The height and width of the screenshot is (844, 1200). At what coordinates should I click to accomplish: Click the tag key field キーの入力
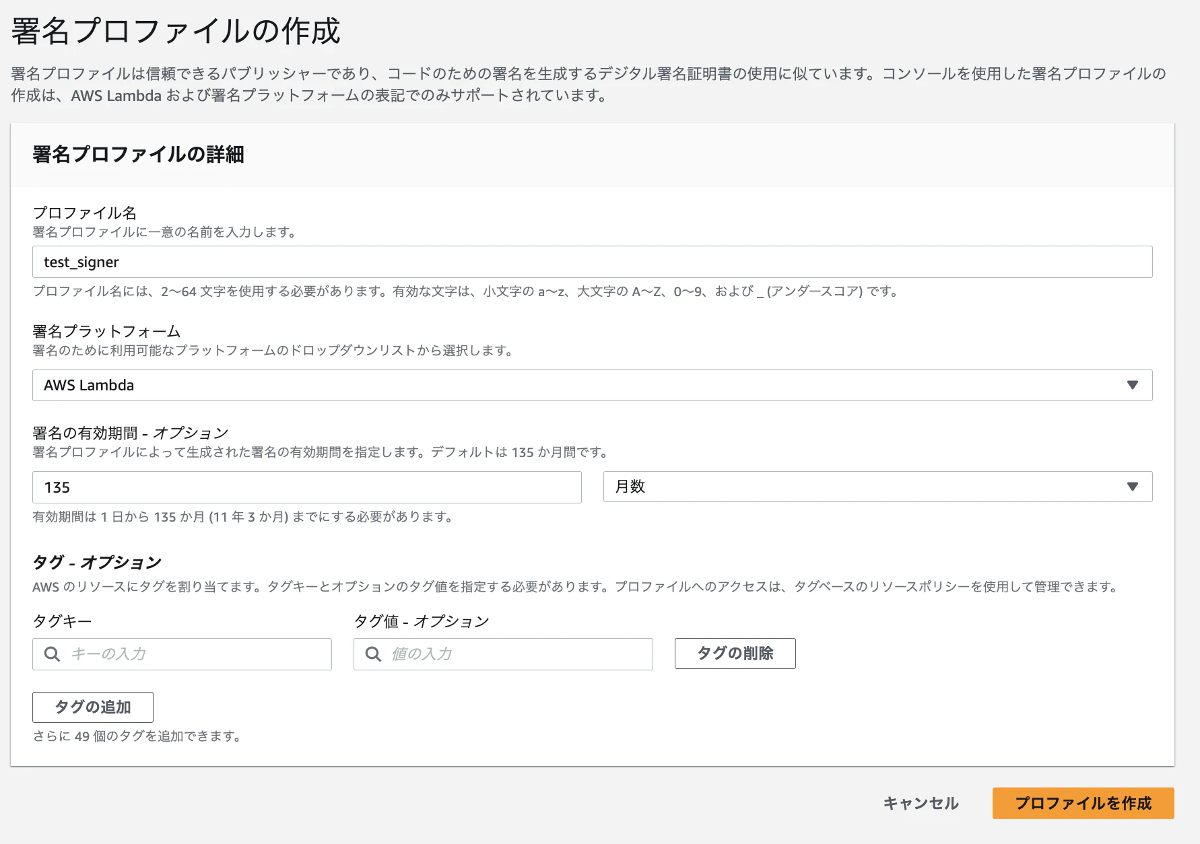coord(182,654)
